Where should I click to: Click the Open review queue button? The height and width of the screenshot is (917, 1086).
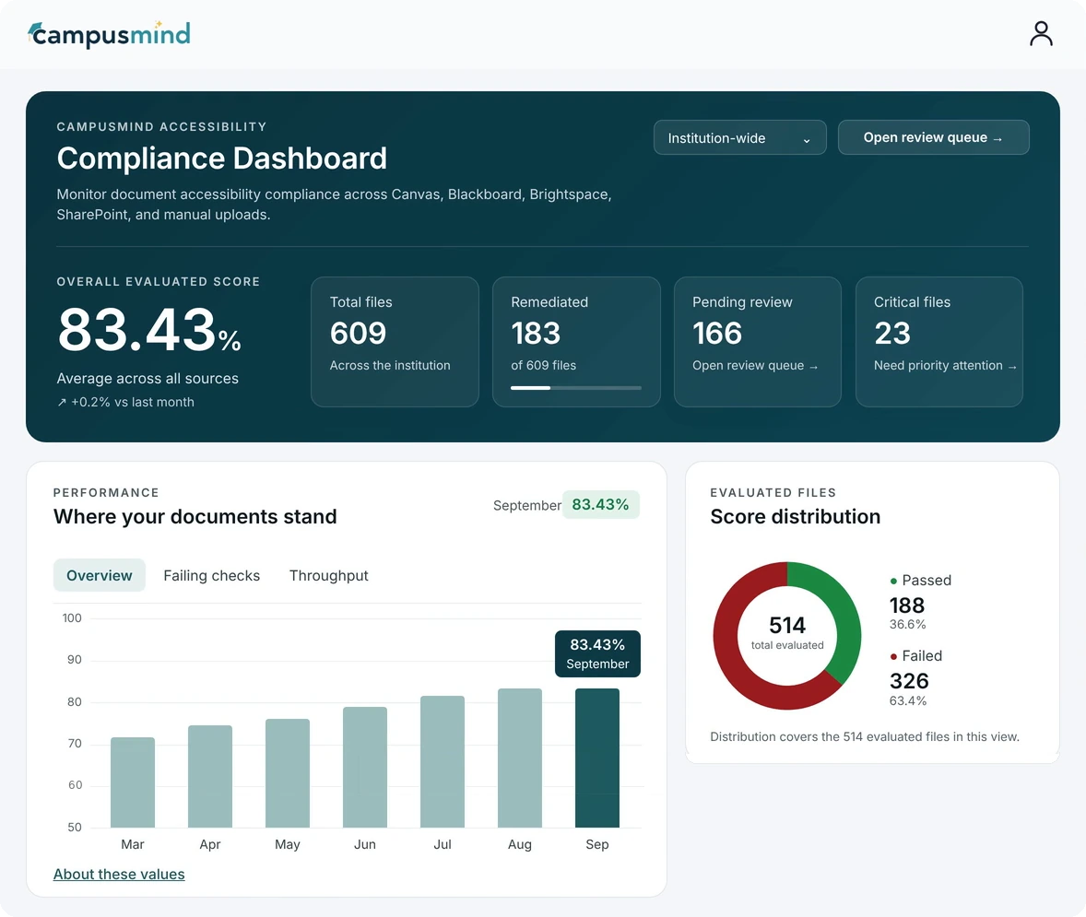click(x=933, y=138)
